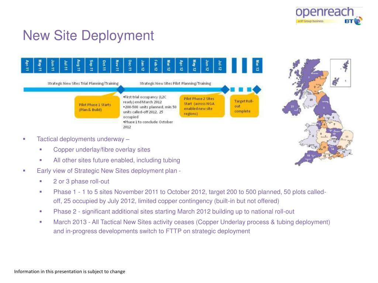This screenshot has height=283, width=378.
Task: Click the "Pilot Phase 1 Starts" yellow callout
Action: click(97, 107)
